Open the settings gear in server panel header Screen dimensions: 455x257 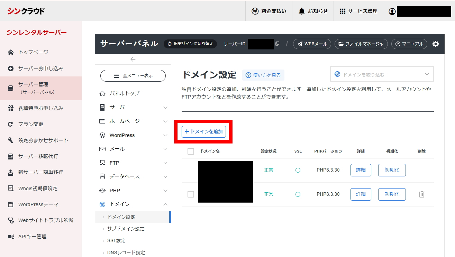[436, 44]
